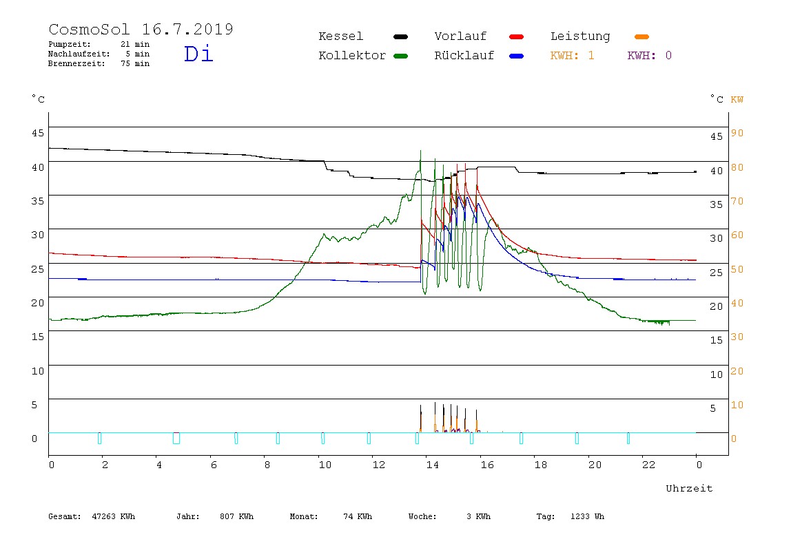Viewport: 791px width, 559px height.
Task: Click the green Kollektor legend swatch
Action: 400,56
